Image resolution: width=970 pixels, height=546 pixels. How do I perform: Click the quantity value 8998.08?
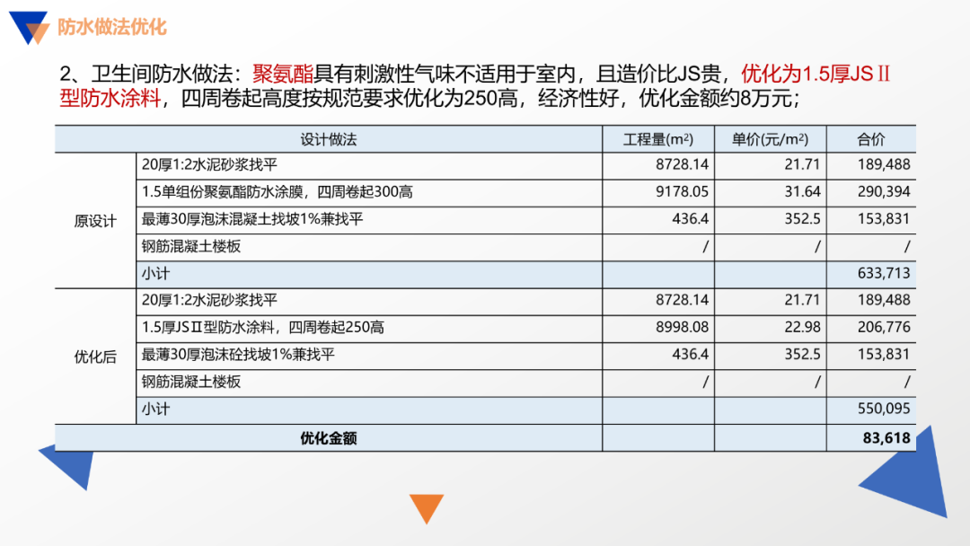pos(682,327)
